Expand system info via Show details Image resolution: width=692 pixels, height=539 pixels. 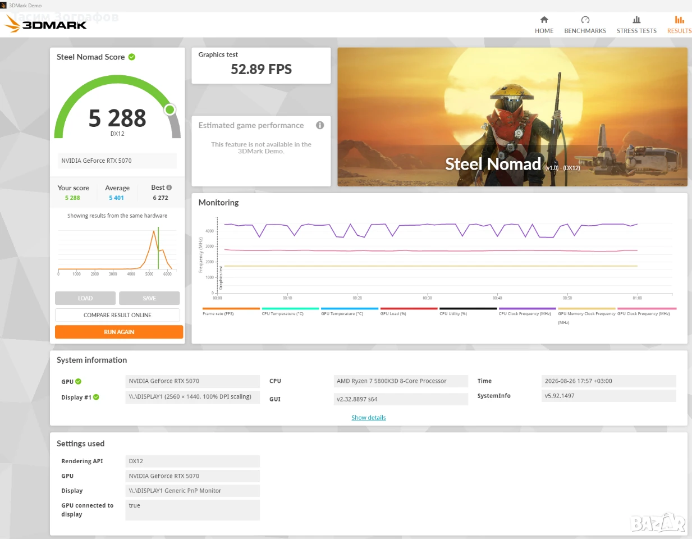(369, 418)
